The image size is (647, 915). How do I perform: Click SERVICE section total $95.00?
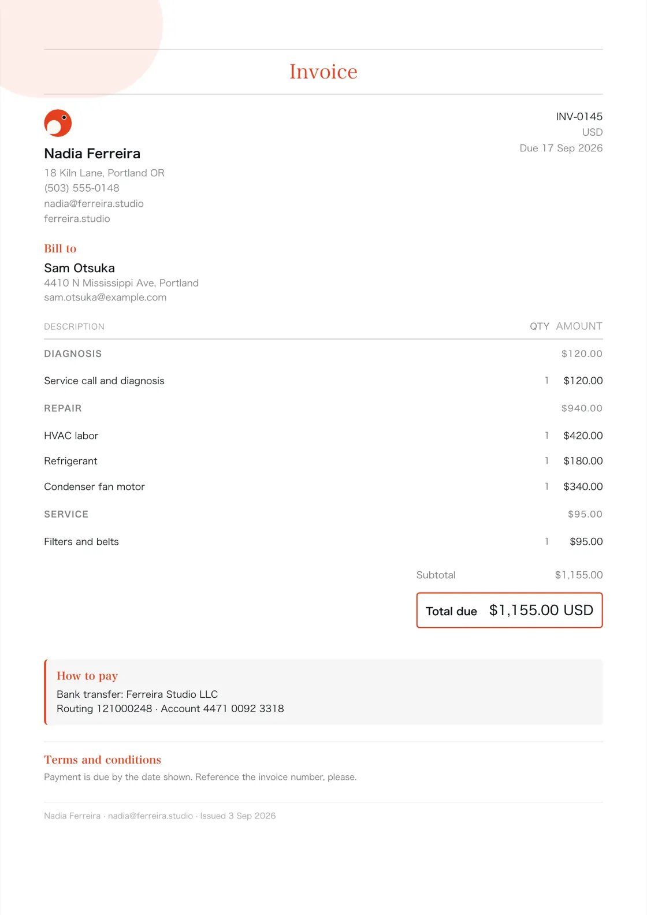point(585,514)
